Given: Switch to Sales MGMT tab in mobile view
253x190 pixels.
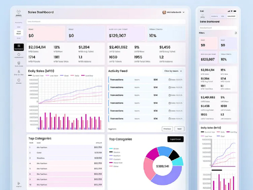Looking at the screenshot, I should tap(231, 16).
